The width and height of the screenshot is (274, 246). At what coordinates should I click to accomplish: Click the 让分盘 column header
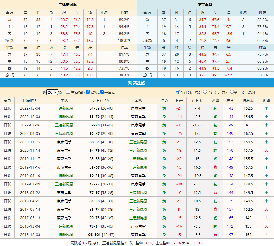tap(197, 100)
